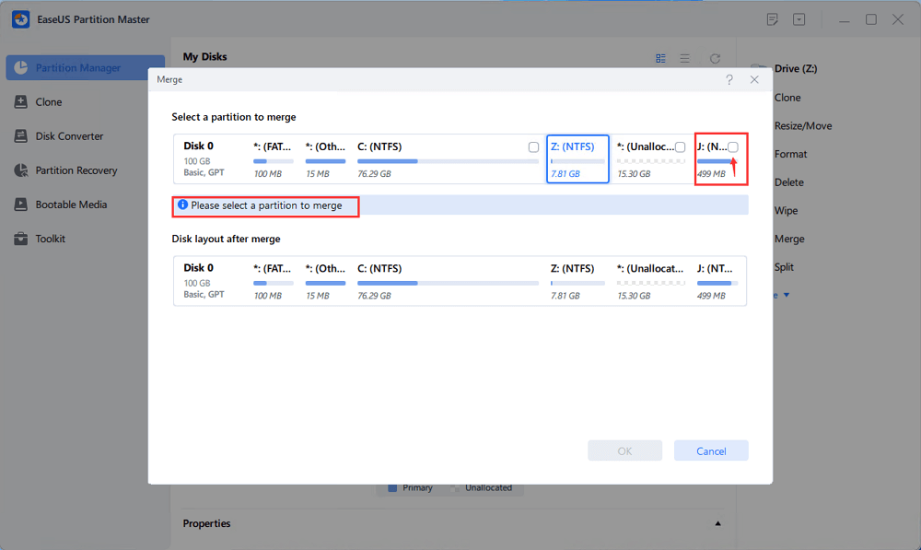Click the Unallocated legend swatch
This screenshot has width=921, height=550.
pos(455,487)
